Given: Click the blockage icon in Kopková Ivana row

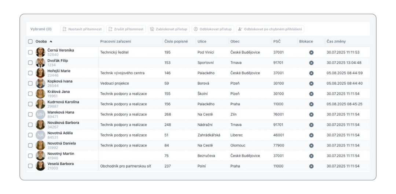Looking at the screenshot, I should pos(311,83).
